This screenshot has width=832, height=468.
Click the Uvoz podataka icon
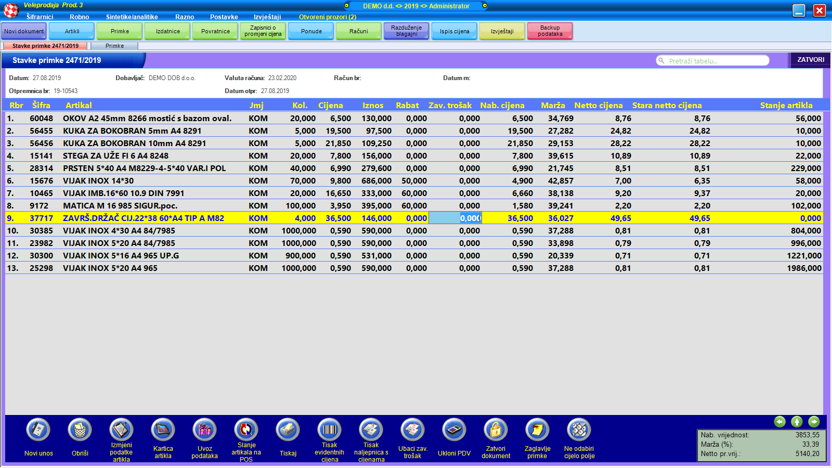tap(204, 430)
